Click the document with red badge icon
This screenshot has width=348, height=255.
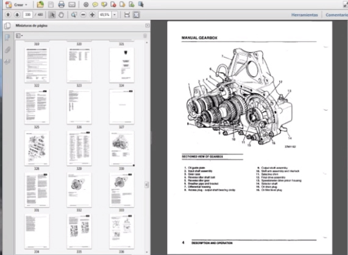(113, 4)
